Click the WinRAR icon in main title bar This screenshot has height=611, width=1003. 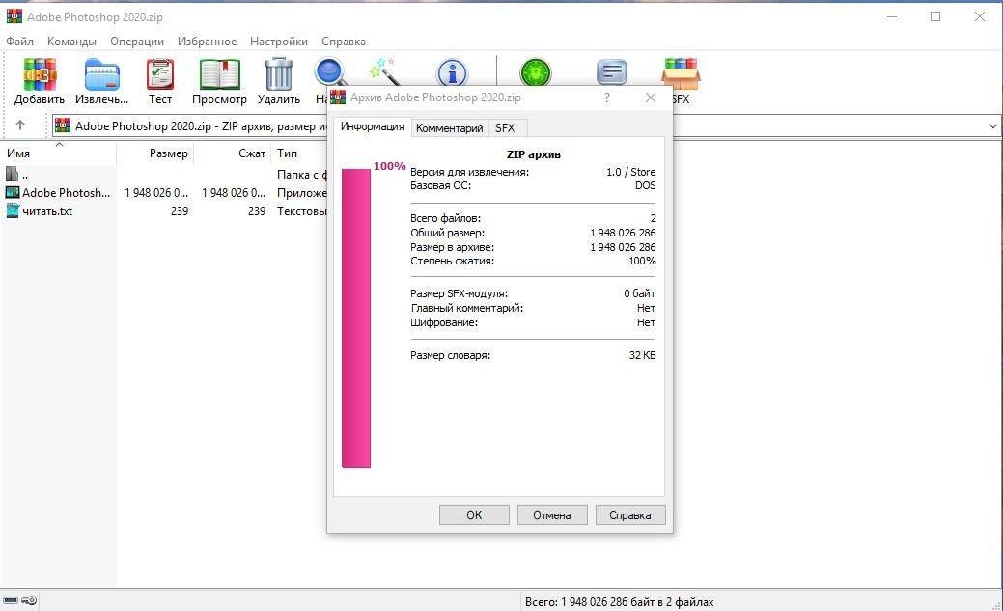(x=14, y=16)
